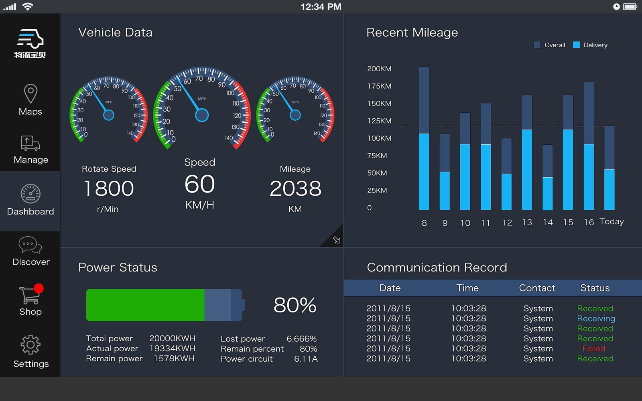Click the Wi-Fi icon in status bar

[x=28, y=7]
